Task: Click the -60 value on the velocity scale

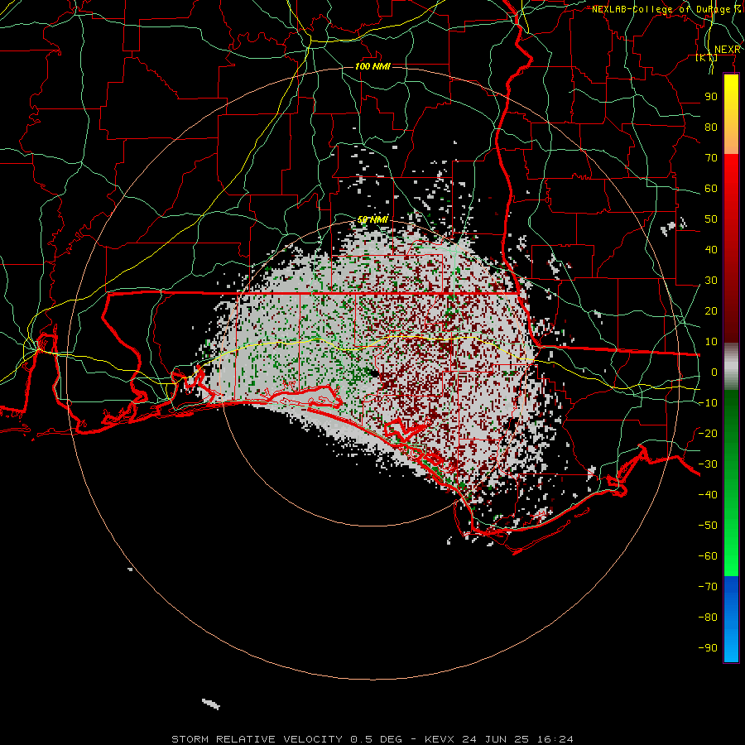Action: (708, 556)
